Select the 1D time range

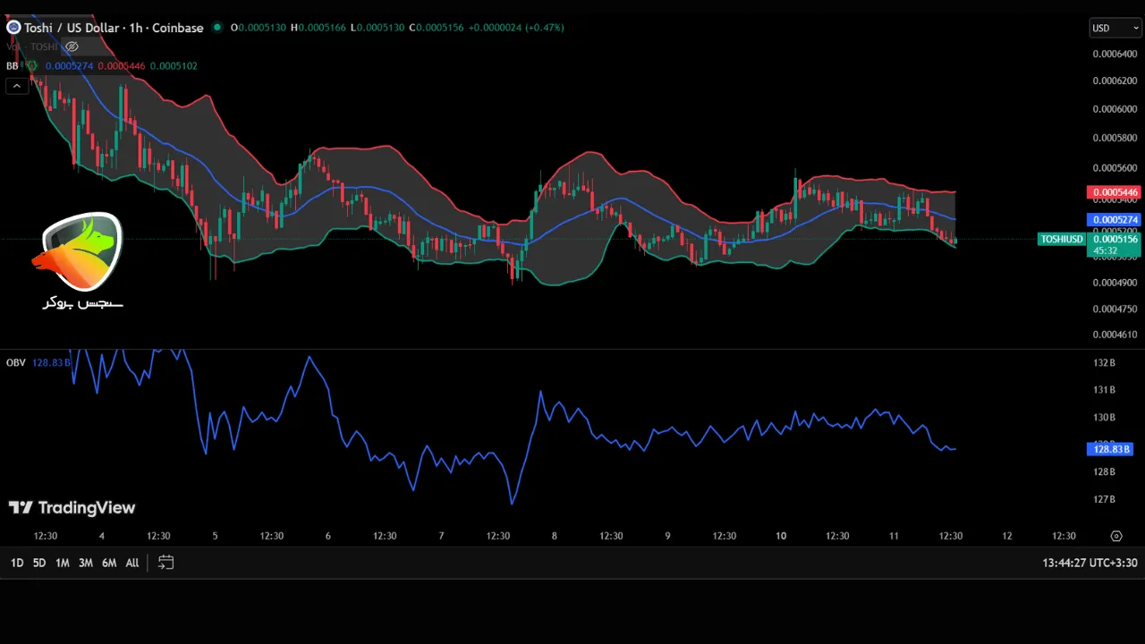click(x=17, y=563)
